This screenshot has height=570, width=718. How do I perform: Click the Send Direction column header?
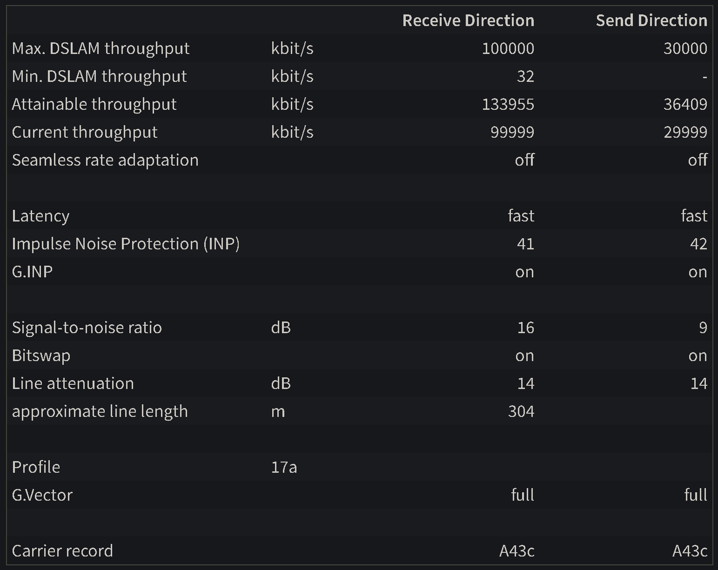(x=651, y=20)
